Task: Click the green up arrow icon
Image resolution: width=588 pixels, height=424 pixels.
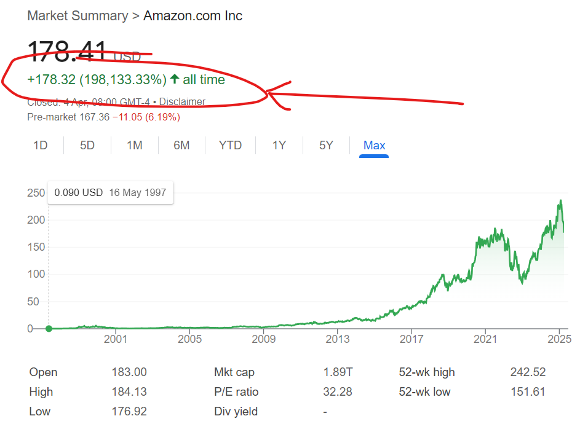Action: coord(175,79)
